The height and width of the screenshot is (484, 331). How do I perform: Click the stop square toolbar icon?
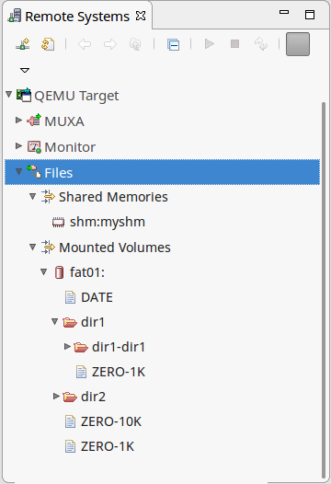tap(234, 44)
